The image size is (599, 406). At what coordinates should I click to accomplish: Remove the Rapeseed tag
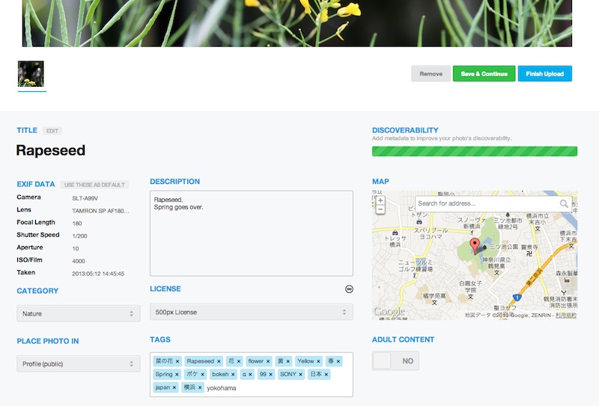219,361
